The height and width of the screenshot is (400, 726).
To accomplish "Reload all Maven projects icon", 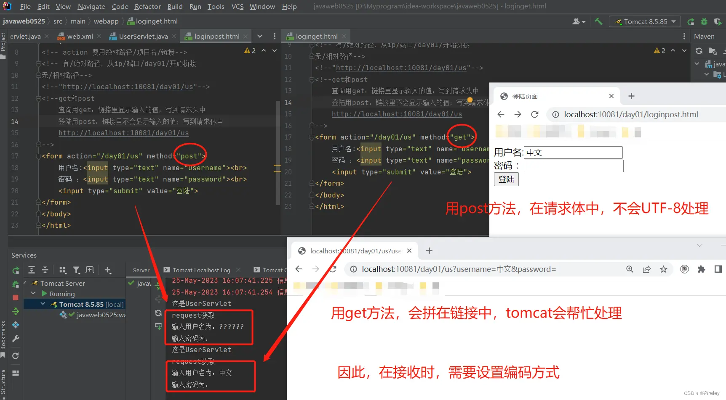I will click(x=699, y=51).
